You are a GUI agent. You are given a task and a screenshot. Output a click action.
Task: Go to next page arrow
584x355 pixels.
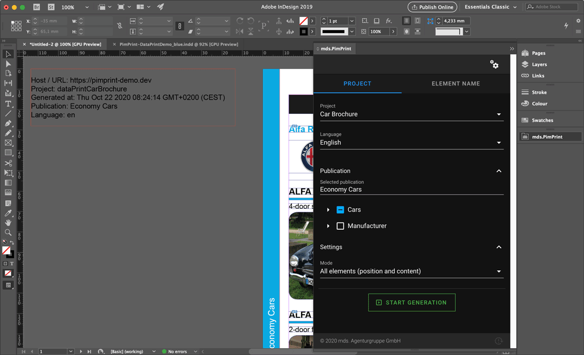click(x=81, y=351)
